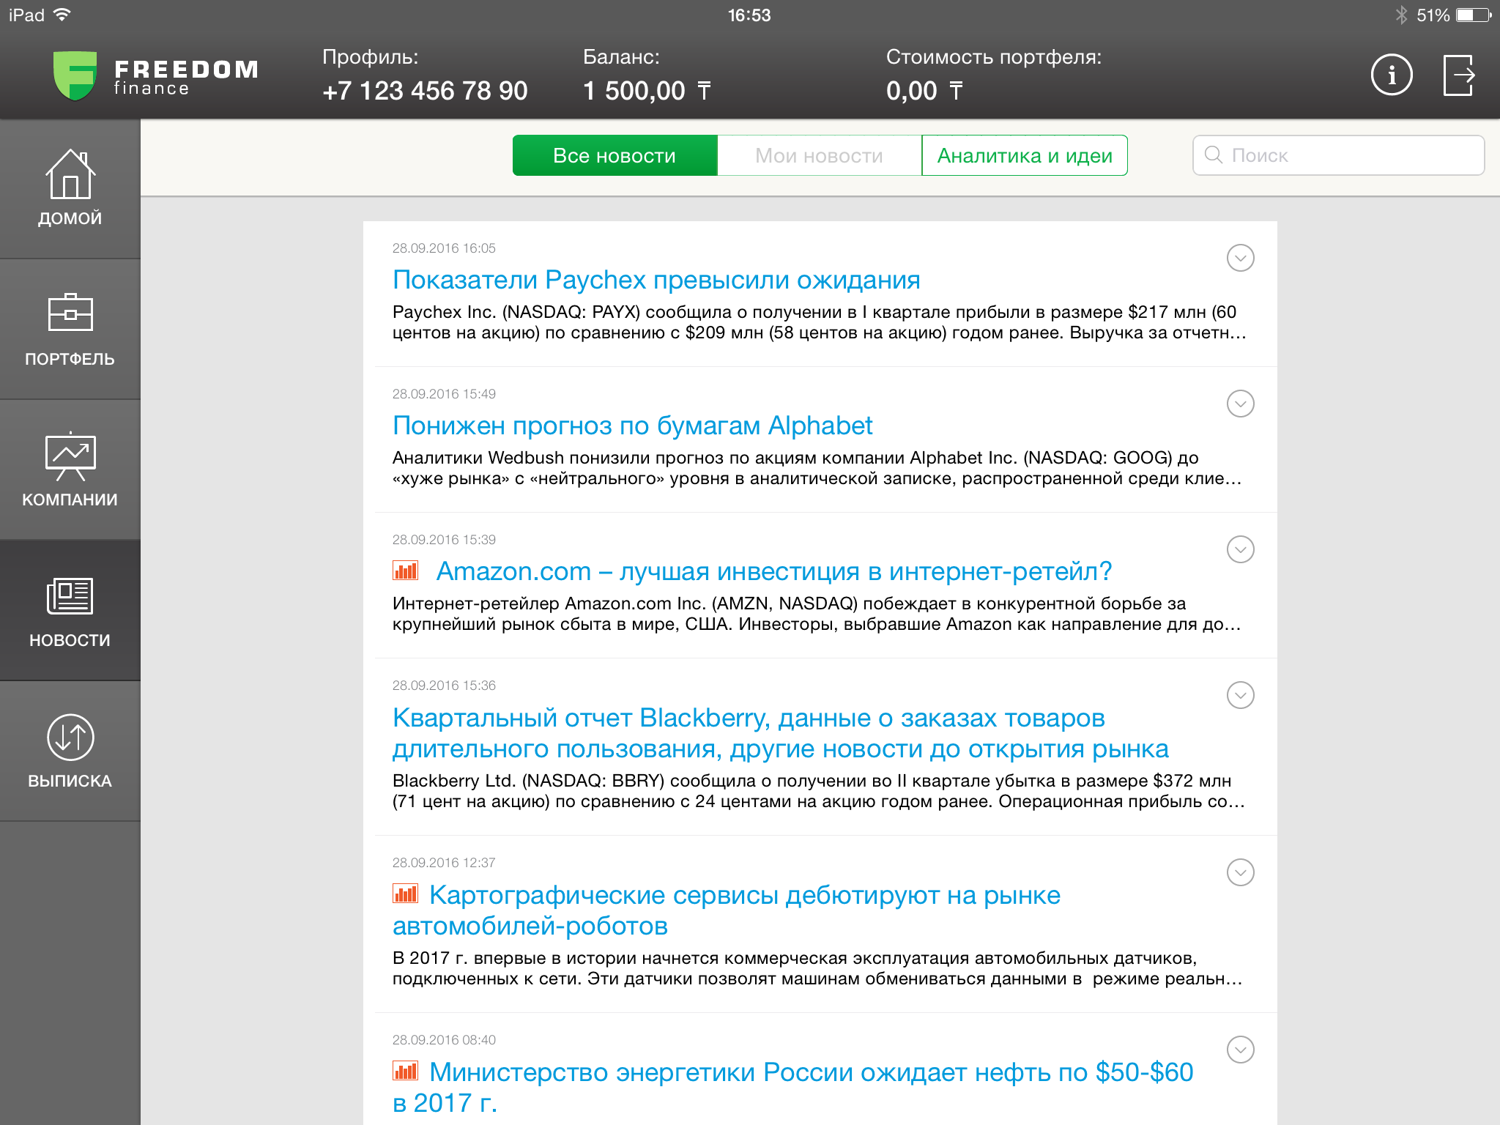The height and width of the screenshot is (1125, 1500).
Task: Open headline Министерство энергетики России ожидает нефть
Action: tap(793, 1088)
